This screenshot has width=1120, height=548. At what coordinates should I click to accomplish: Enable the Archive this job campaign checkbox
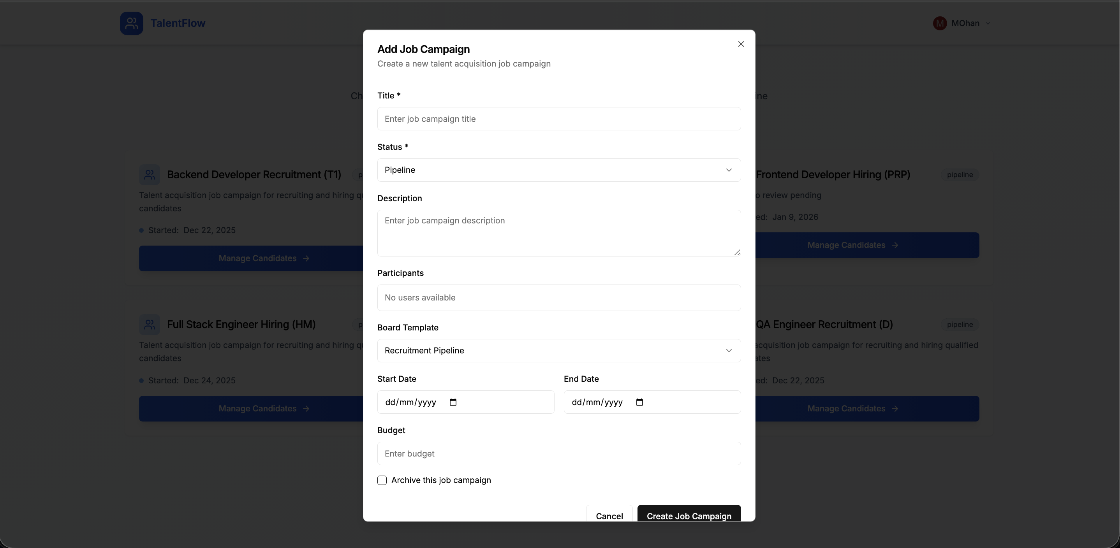[x=382, y=480]
